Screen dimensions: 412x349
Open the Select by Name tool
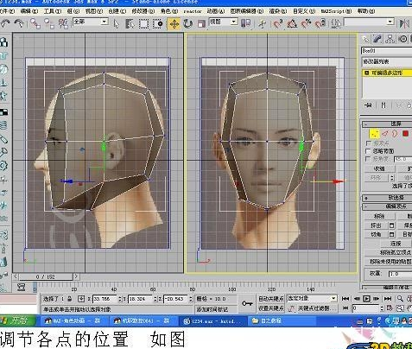(x=130, y=23)
